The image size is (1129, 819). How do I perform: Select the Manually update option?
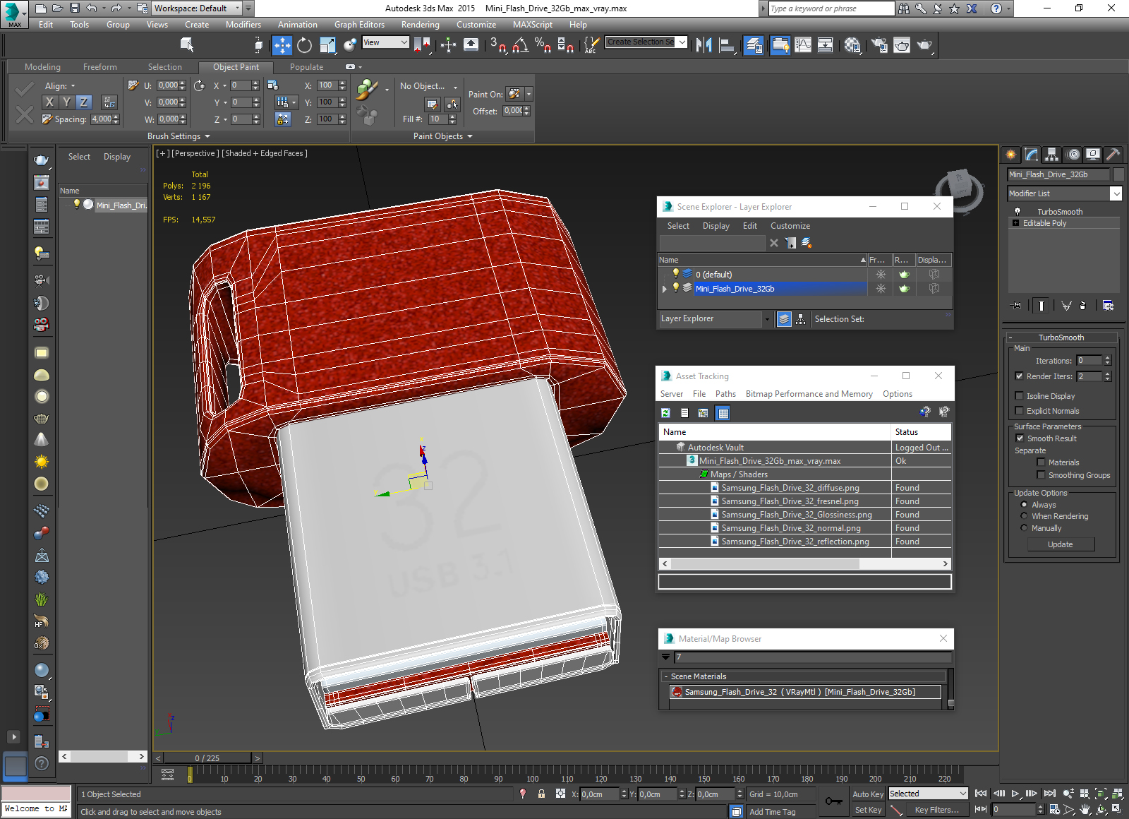tap(1024, 527)
